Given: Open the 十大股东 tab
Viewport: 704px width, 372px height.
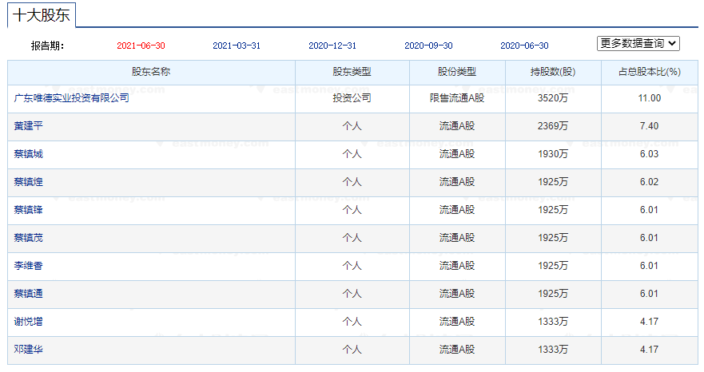Looking at the screenshot, I should 42,15.
